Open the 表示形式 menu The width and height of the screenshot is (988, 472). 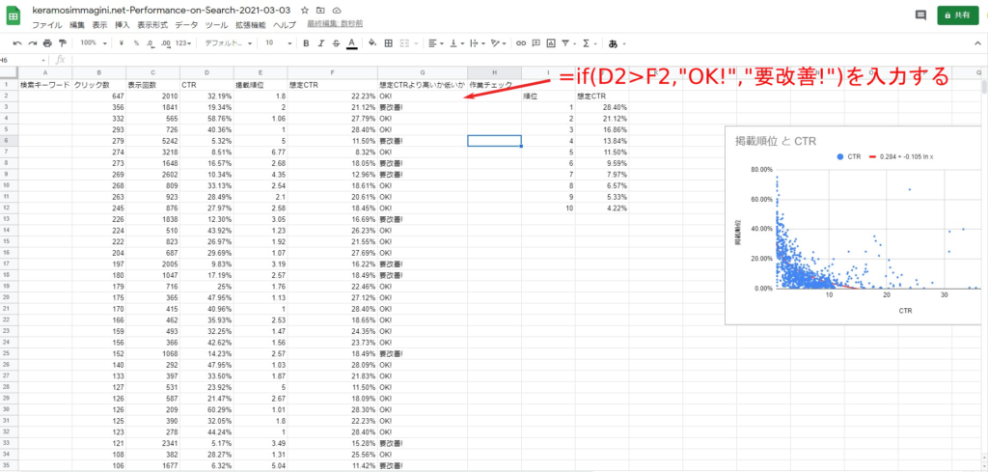point(152,22)
